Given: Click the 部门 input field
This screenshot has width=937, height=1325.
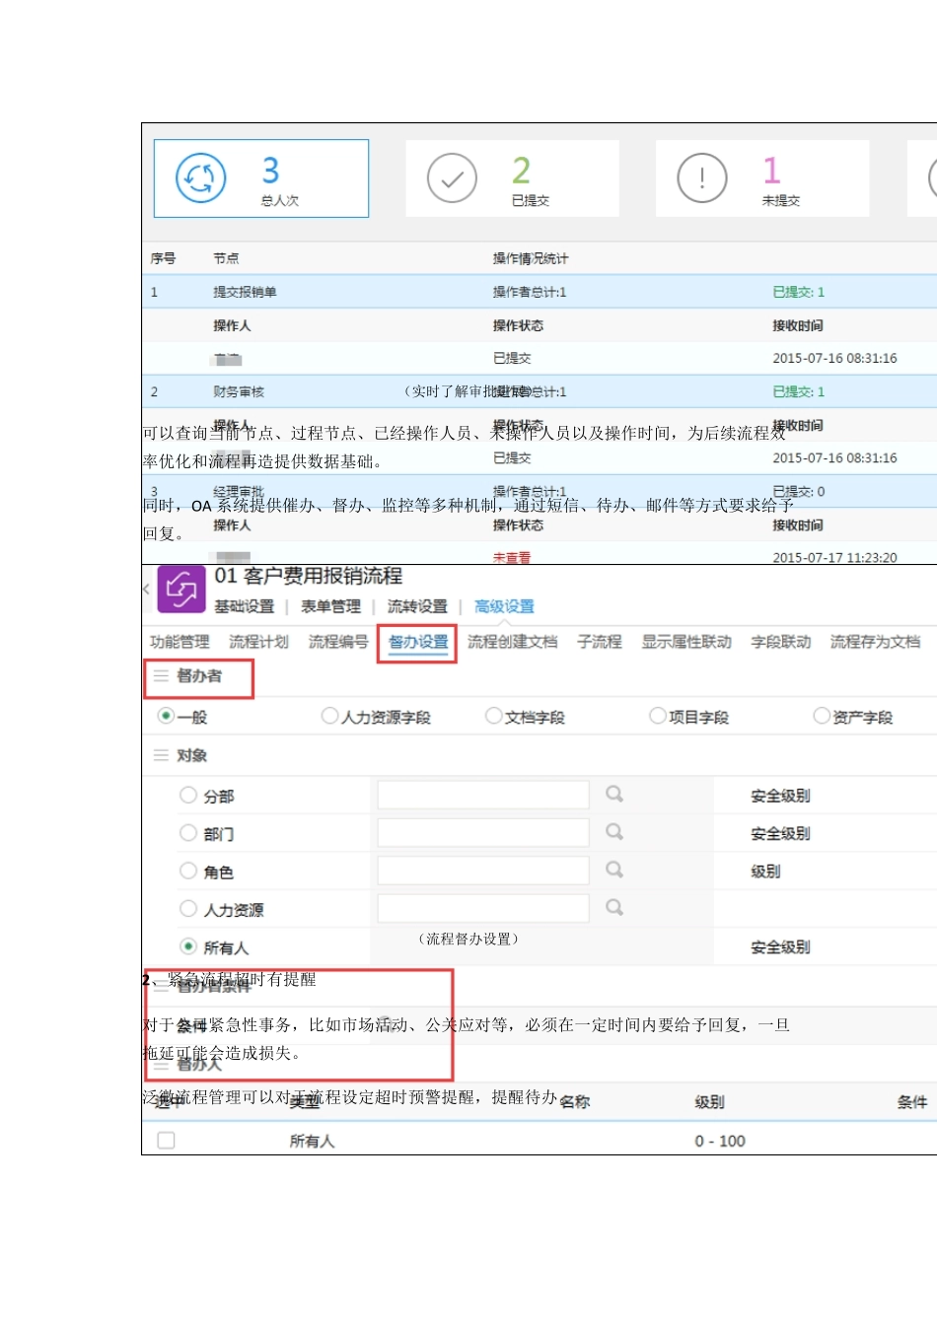Looking at the screenshot, I should [x=483, y=832].
